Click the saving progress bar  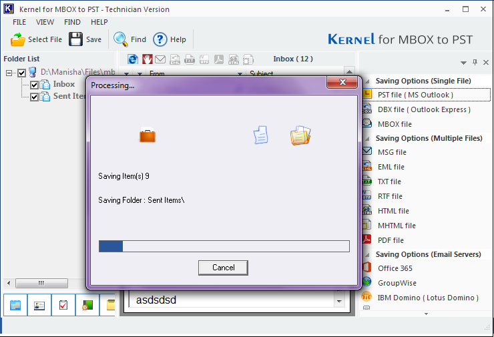click(224, 246)
